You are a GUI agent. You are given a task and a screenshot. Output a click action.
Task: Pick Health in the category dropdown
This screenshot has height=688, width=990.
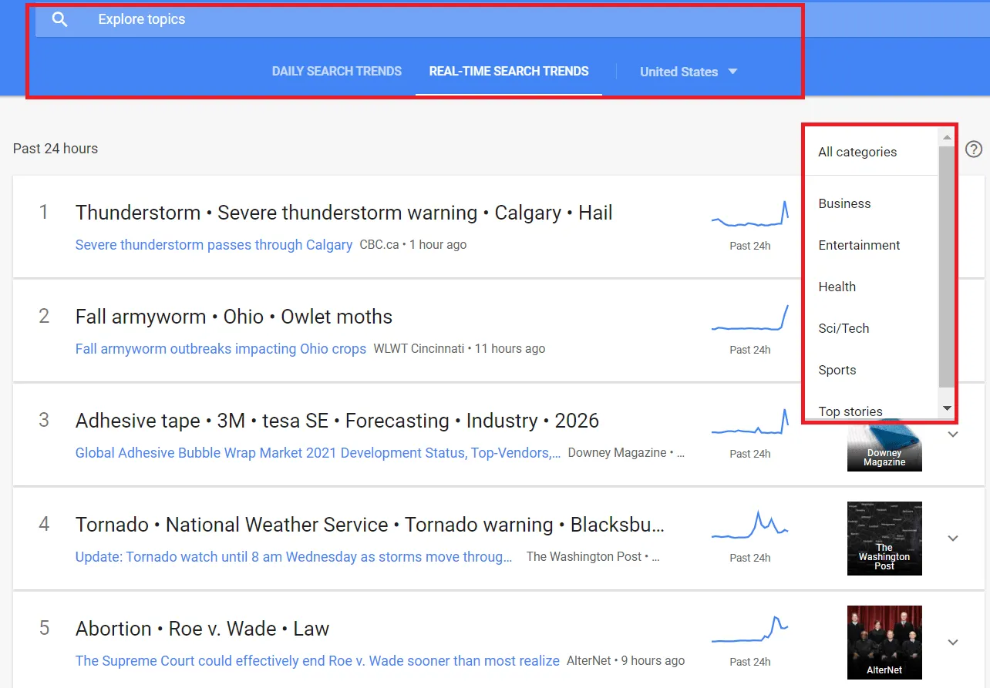(837, 287)
